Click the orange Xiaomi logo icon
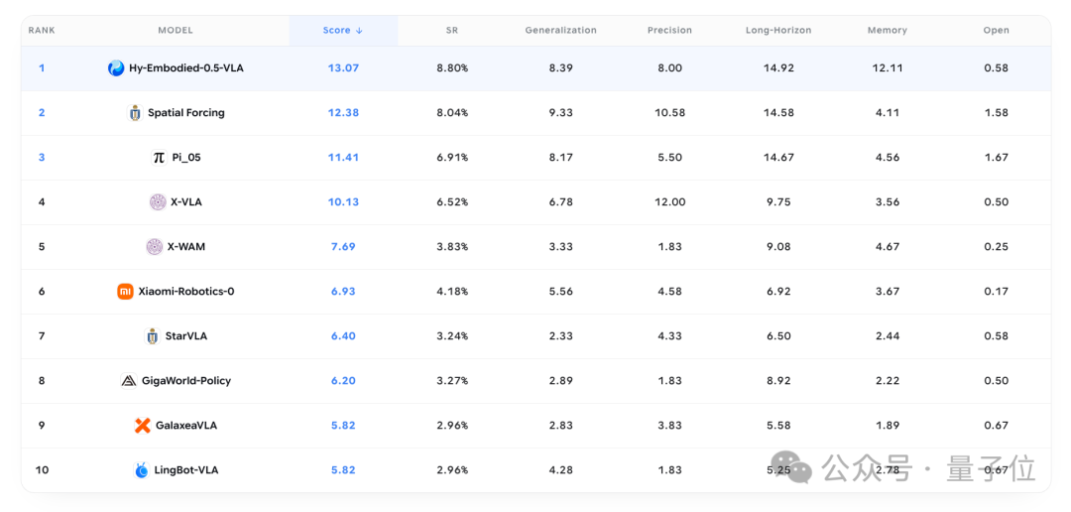 click(125, 291)
